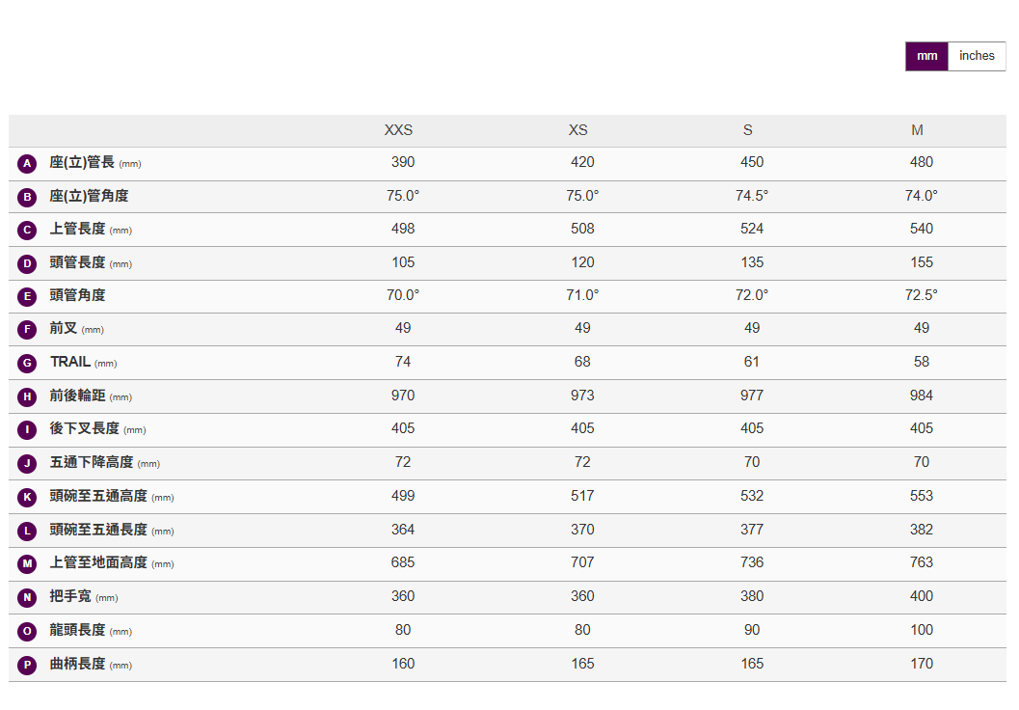Click the E icon for 頭管角度
This screenshot has height=710, width=1019.
(x=27, y=297)
